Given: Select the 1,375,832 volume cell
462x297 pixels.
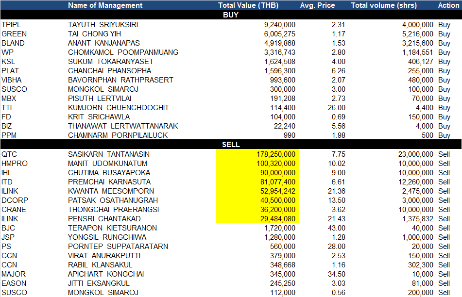Looking at the screenshot, I should [417, 219].
